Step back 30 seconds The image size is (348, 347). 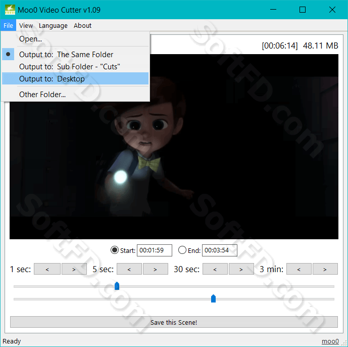pyautogui.click(x=215, y=269)
